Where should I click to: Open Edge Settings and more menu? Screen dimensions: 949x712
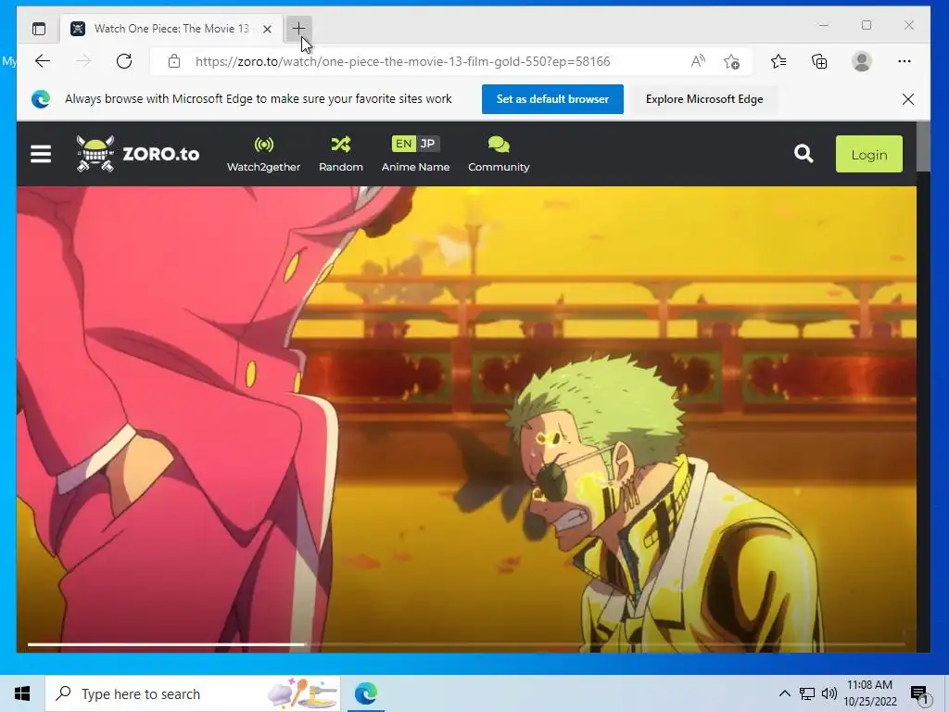click(905, 61)
